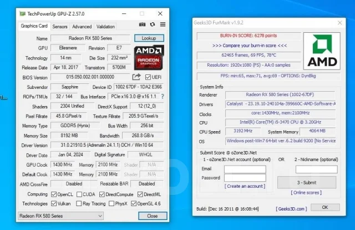The height and width of the screenshot is (230, 355).
Task: Click Compare your burn-in score link
Action: click(250, 46)
